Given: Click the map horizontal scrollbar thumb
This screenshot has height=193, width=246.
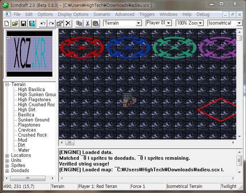Looking at the screenshot, I should coord(70,142).
